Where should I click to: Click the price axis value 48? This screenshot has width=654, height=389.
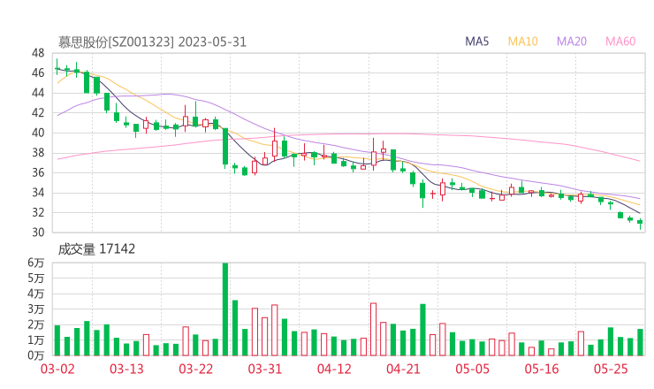tap(38, 53)
